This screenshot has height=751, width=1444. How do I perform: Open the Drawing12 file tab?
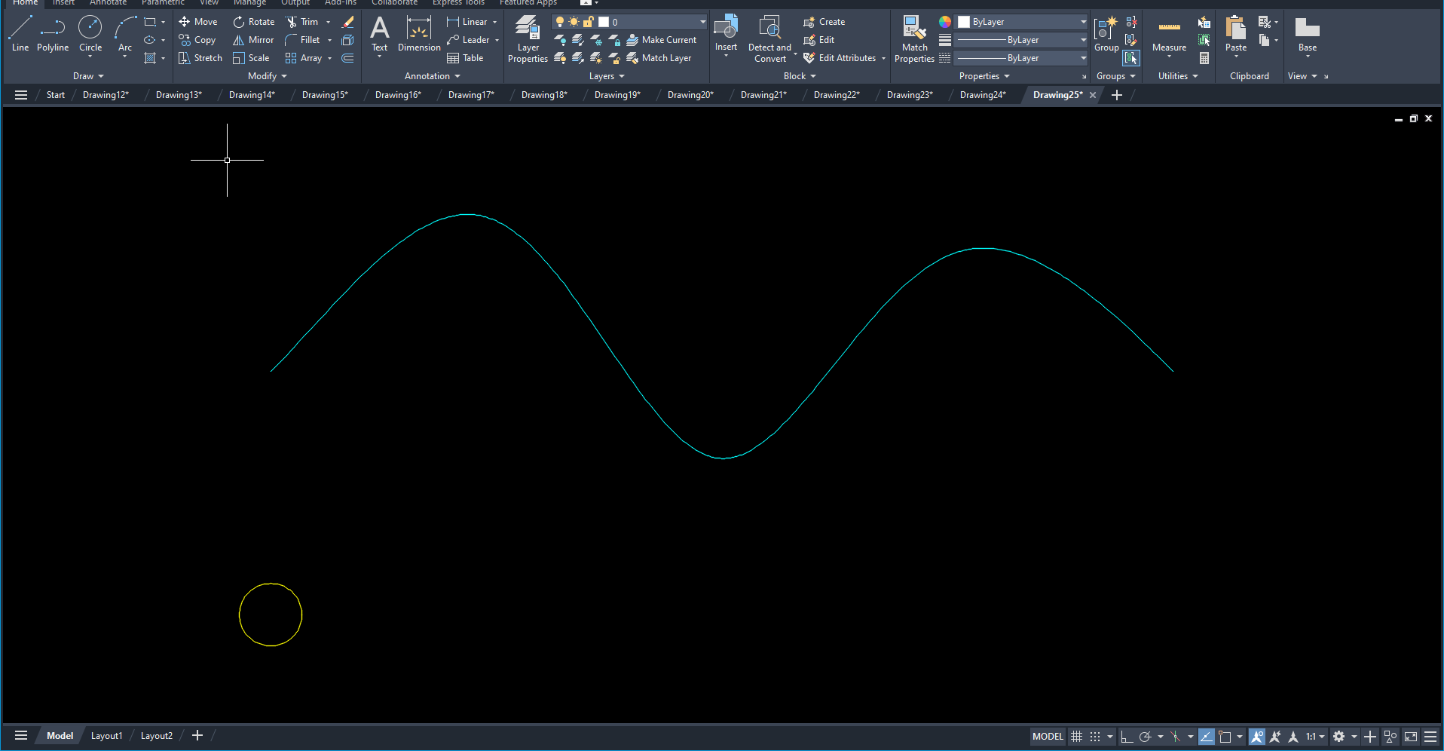tap(106, 95)
